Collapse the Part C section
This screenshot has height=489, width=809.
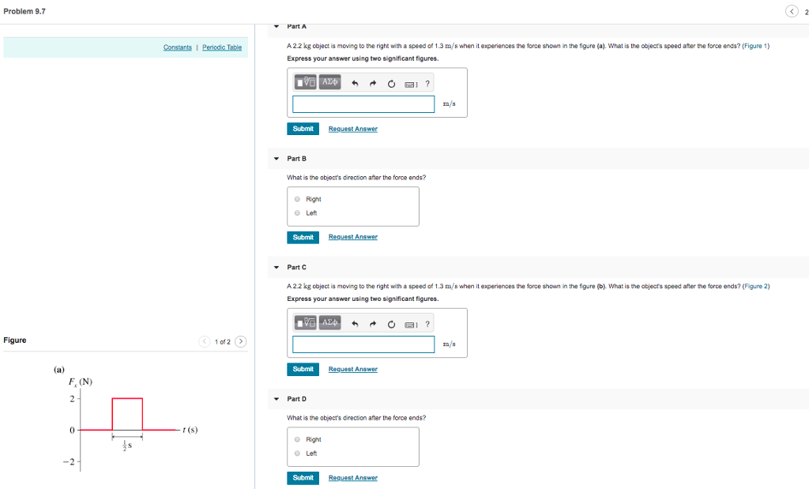click(275, 267)
